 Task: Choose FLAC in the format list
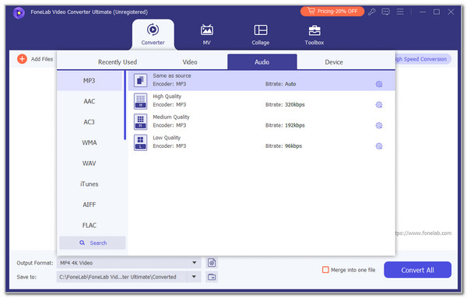coord(90,226)
